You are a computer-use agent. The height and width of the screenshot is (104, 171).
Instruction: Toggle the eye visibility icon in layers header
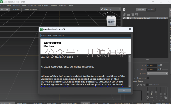pyautogui.click(x=124, y=18)
